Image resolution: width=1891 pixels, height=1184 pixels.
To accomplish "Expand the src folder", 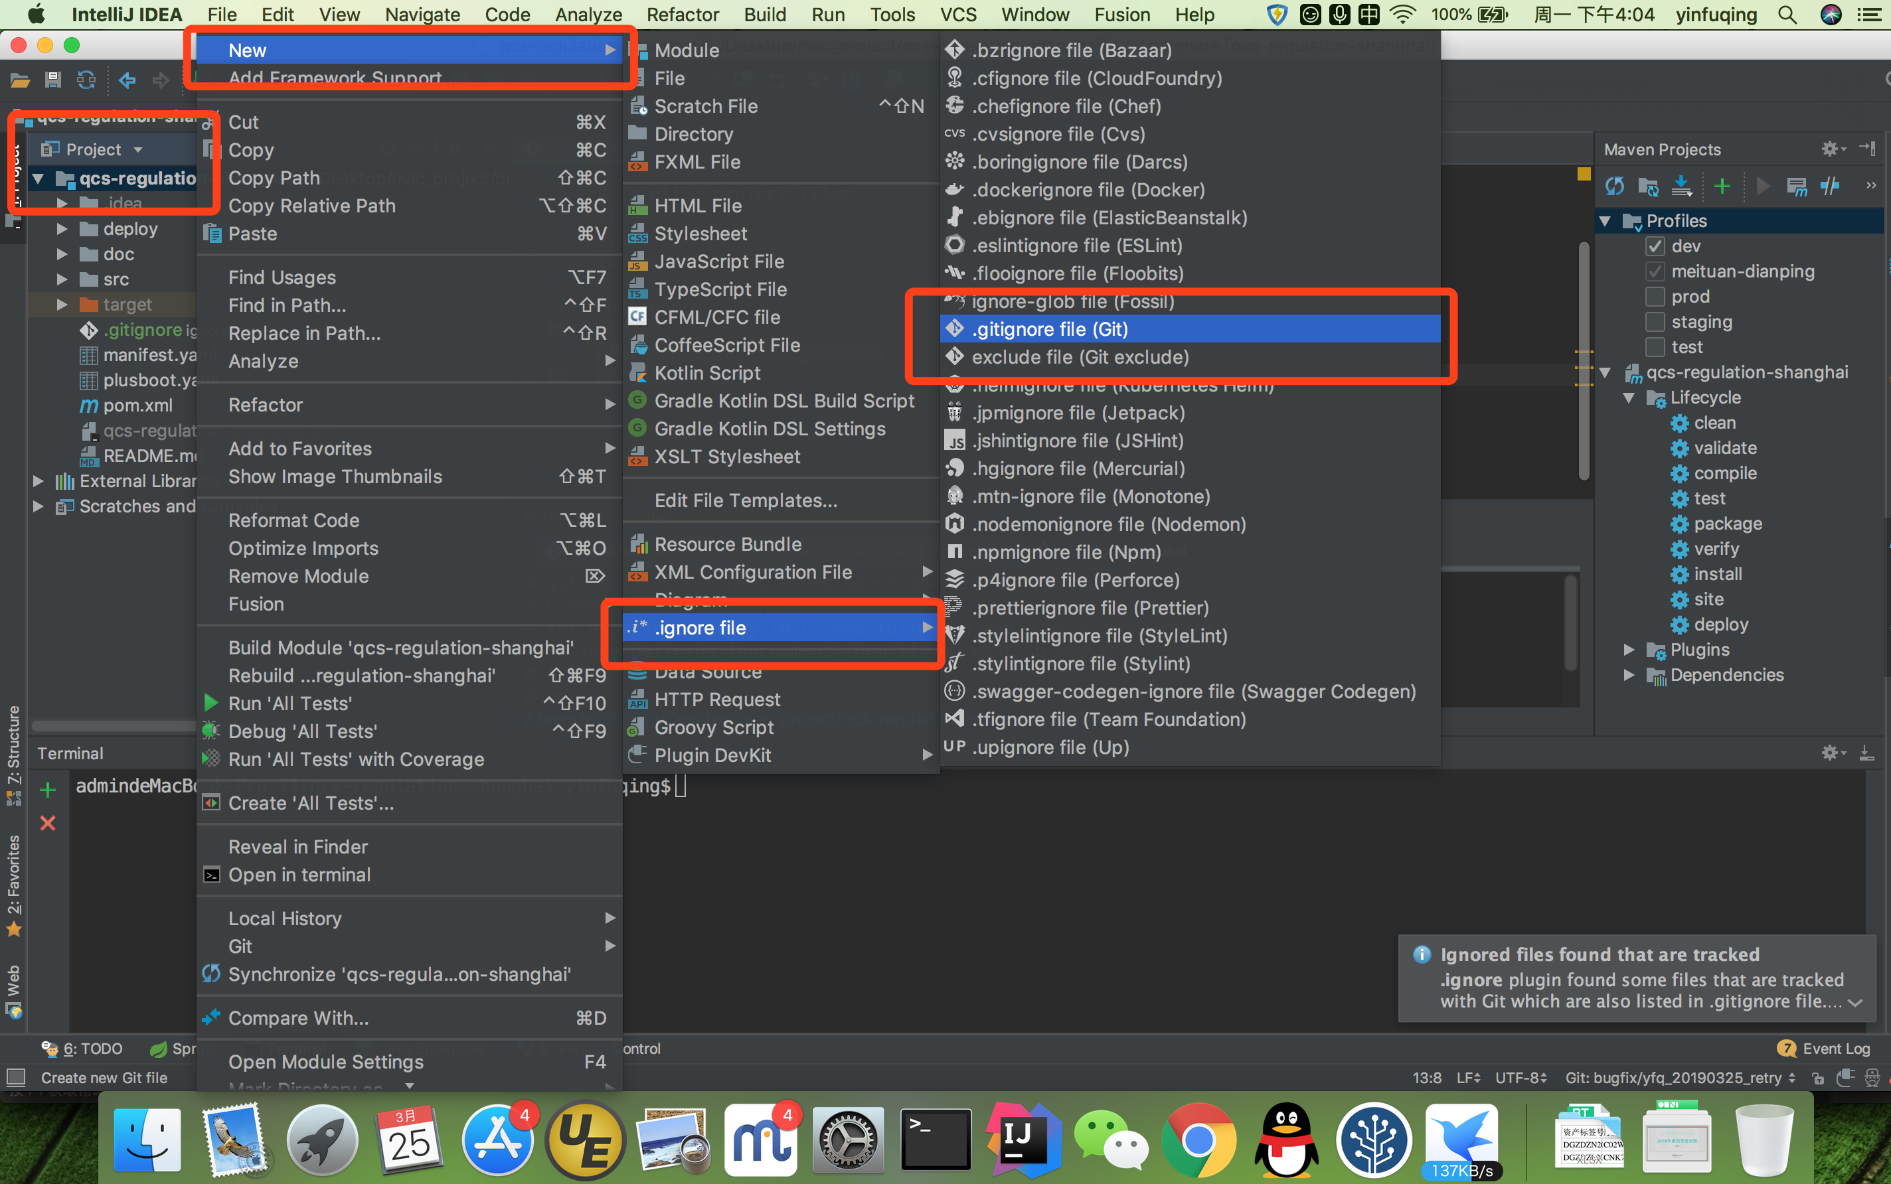I will pos(62,279).
